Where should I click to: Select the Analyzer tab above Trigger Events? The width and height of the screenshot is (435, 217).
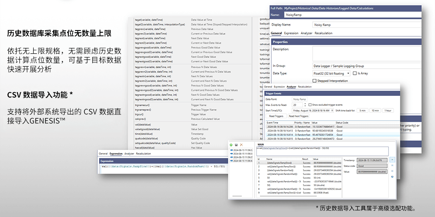point(291,87)
